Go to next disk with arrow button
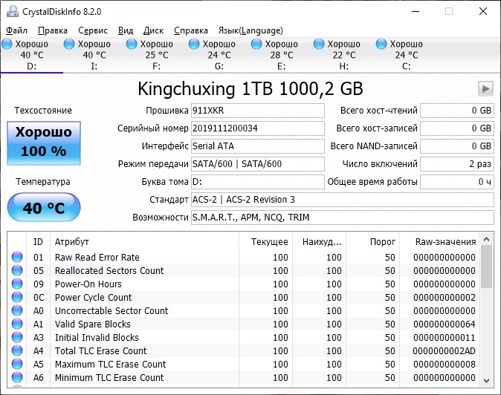 [485, 88]
